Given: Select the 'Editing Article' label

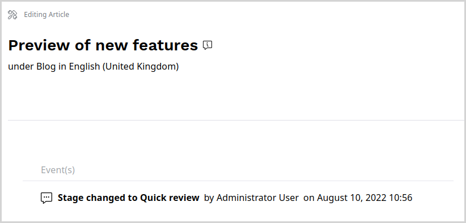Looking at the screenshot, I should pyautogui.click(x=46, y=15).
